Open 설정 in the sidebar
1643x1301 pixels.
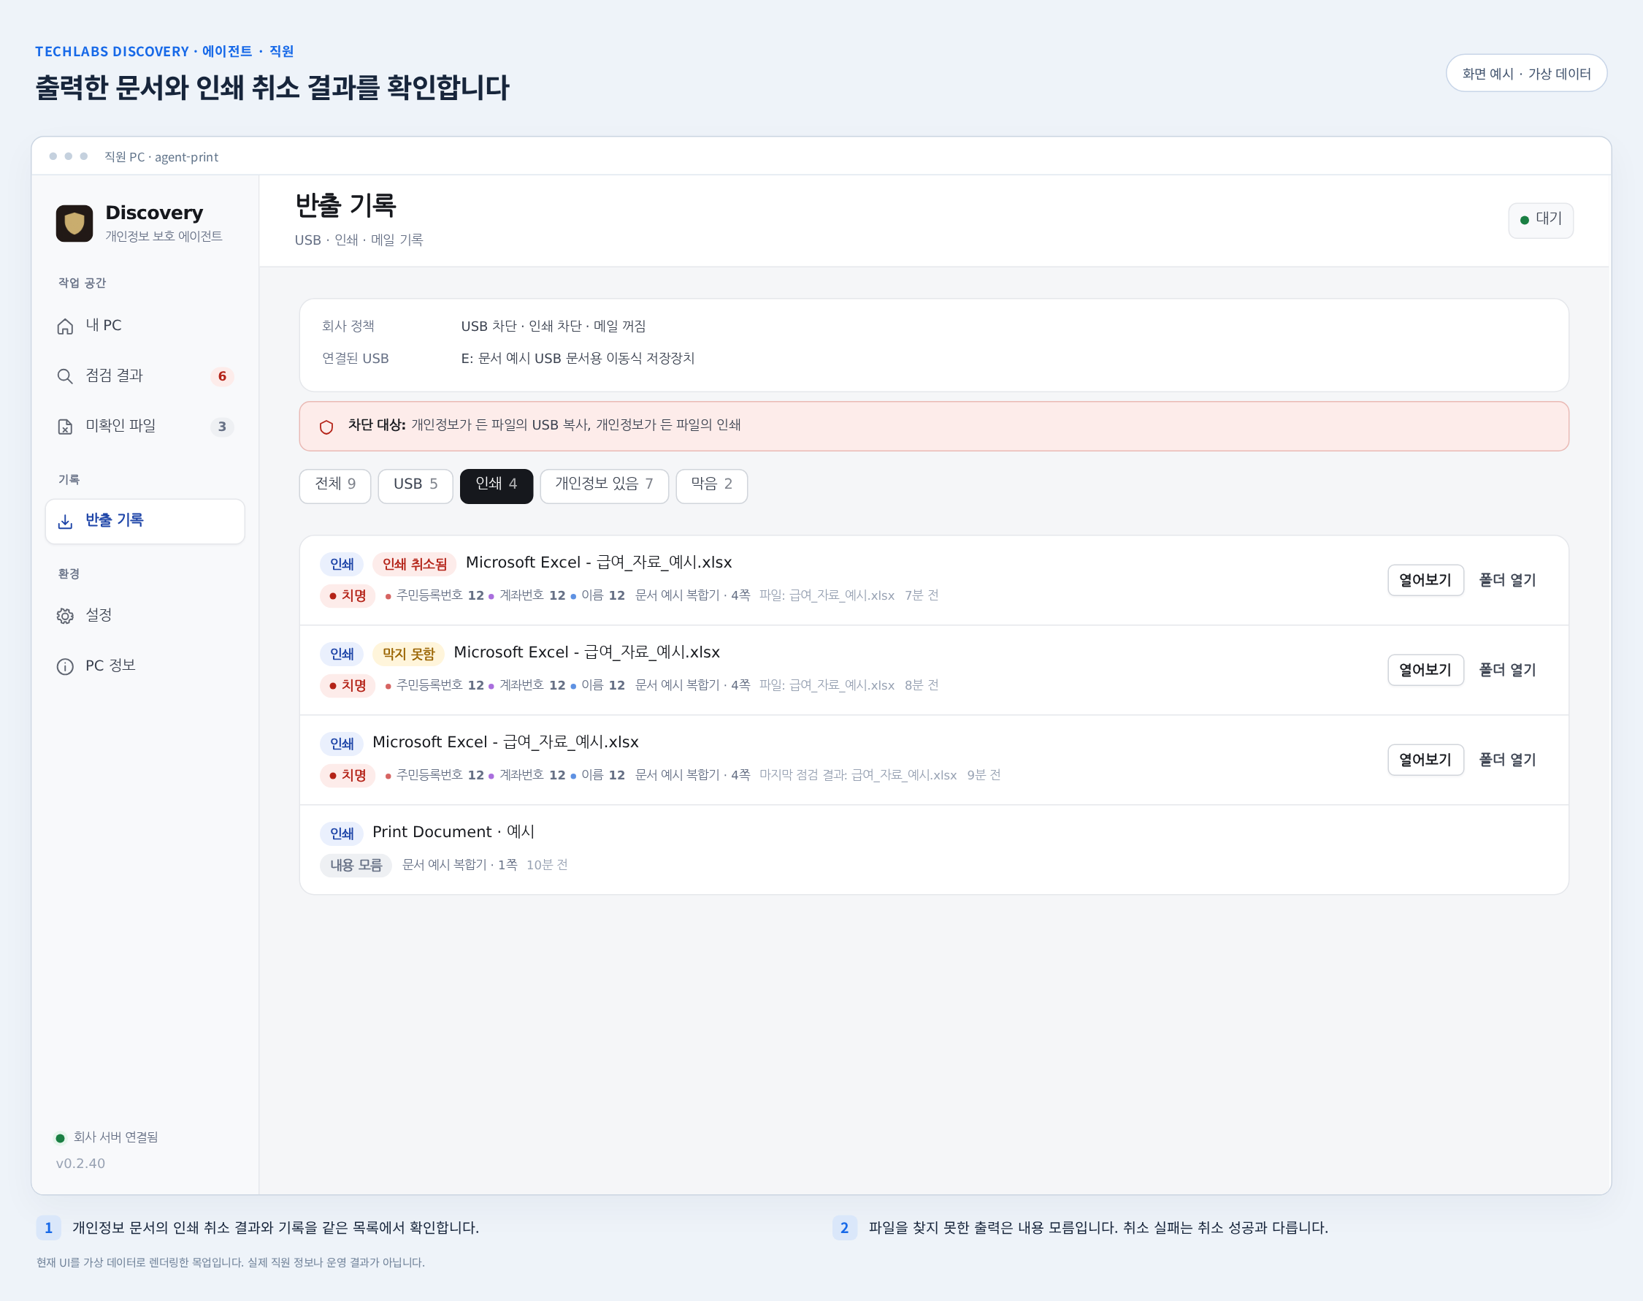145,616
